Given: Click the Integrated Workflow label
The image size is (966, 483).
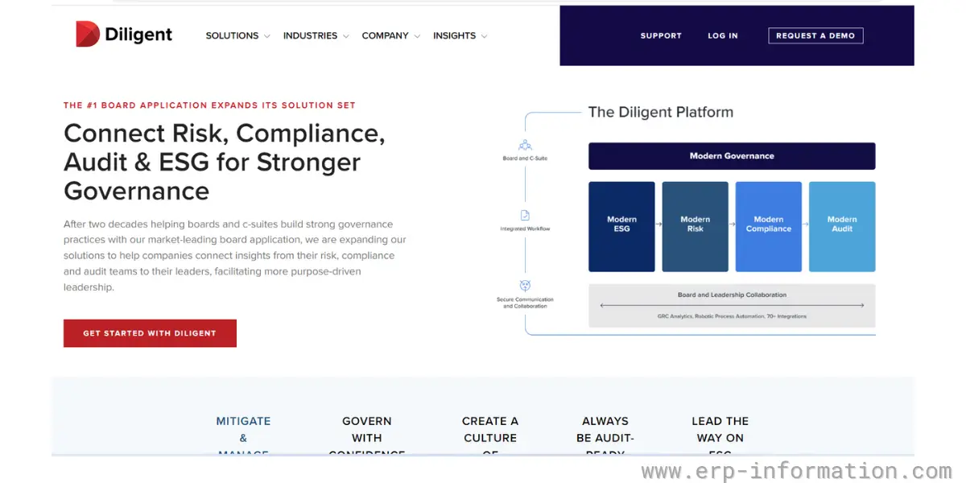Looking at the screenshot, I should tap(525, 229).
